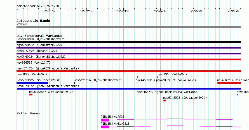Open nsv3195 (Kidd2008) label
Screen dimensions: 249x130
[32, 74]
